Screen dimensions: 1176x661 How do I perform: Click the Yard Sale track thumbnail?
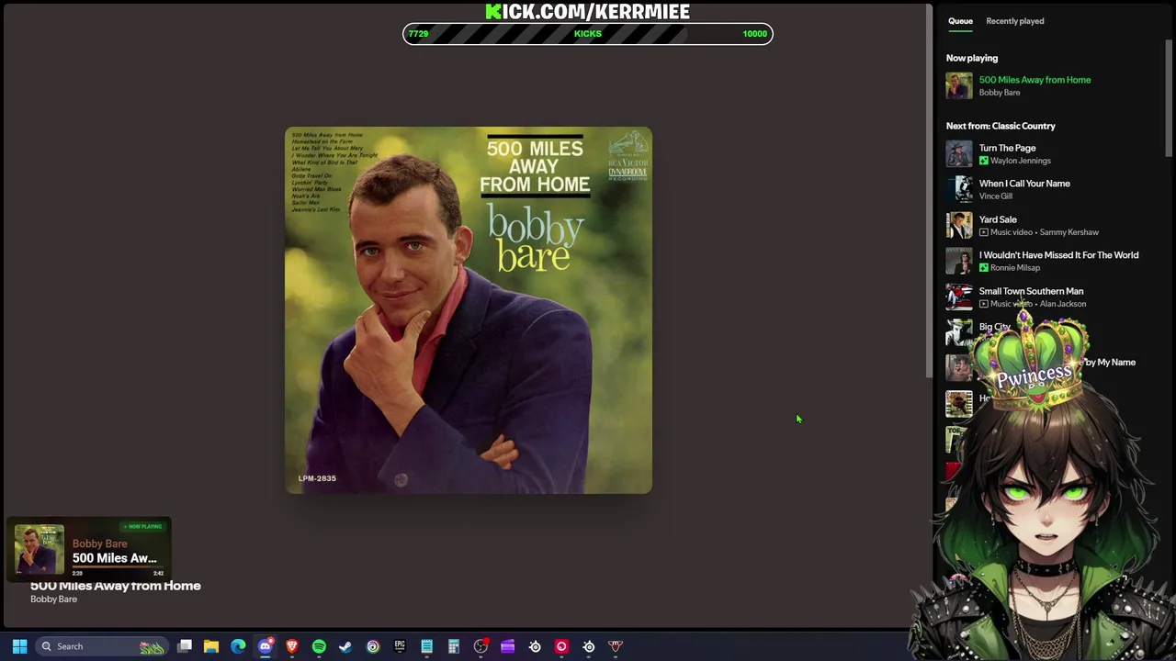(x=959, y=225)
